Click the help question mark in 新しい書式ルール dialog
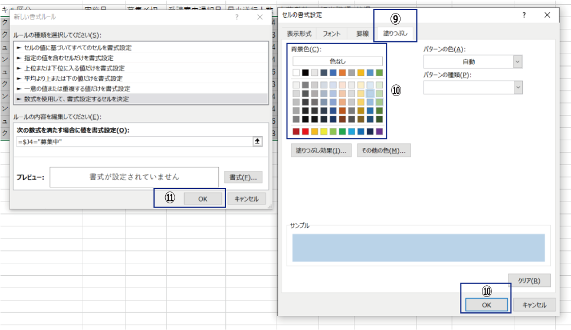The width and height of the screenshot is (571, 330). pos(237,17)
